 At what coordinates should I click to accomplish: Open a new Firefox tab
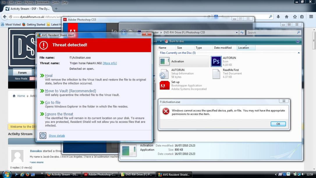coord(56,9)
